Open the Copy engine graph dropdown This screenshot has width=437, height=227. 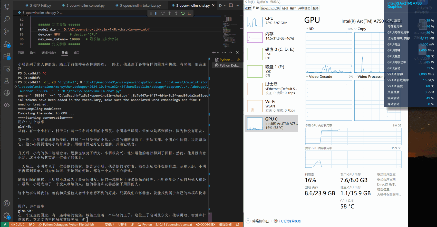pos(355,29)
